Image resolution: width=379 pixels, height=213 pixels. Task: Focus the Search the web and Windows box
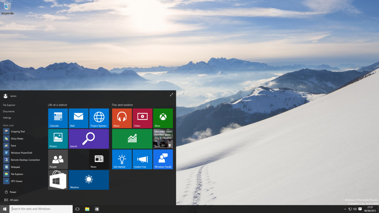click(41, 209)
